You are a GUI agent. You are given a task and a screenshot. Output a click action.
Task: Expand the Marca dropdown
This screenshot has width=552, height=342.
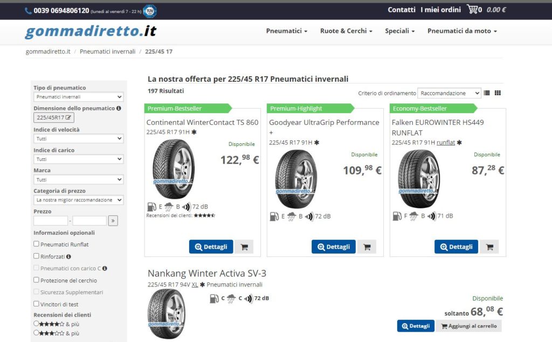click(78, 179)
